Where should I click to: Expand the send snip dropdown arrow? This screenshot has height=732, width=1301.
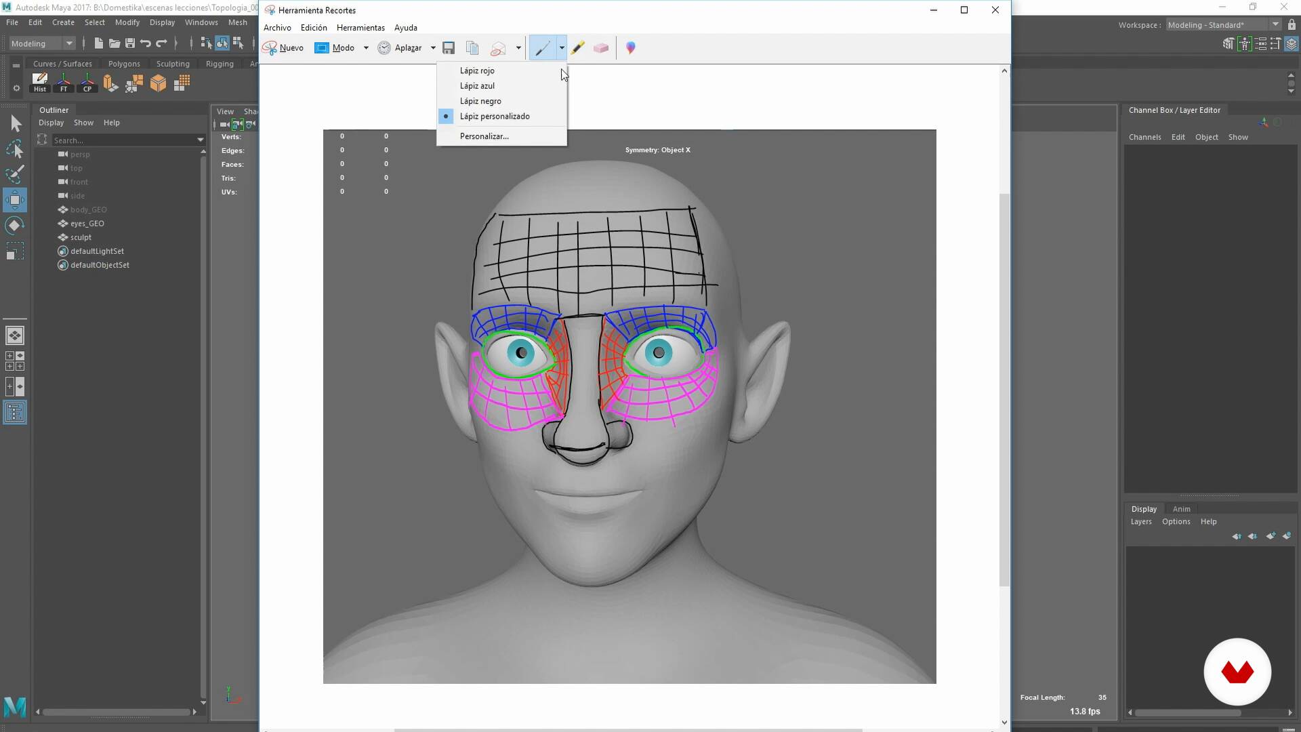(518, 48)
